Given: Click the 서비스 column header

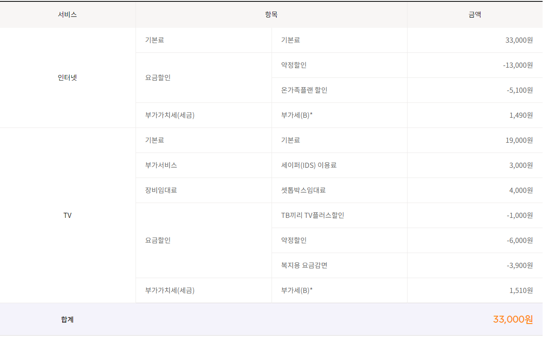Looking at the screenshot, I should click(67, 15).
